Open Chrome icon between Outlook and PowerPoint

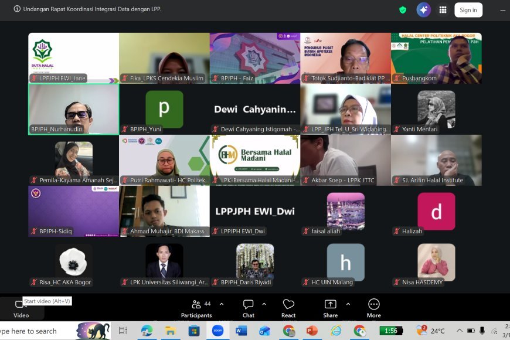pyautogui.click(x=288, y=331)
